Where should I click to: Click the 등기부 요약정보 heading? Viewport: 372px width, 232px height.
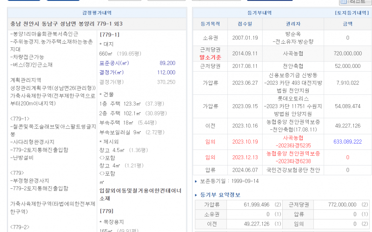tap(220, 195)
